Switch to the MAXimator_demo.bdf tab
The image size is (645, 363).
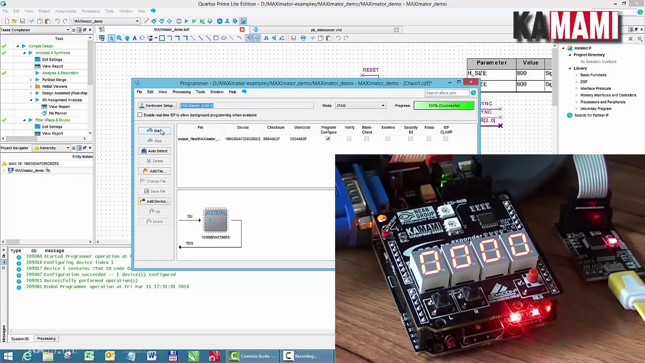(x=172, y=30)
